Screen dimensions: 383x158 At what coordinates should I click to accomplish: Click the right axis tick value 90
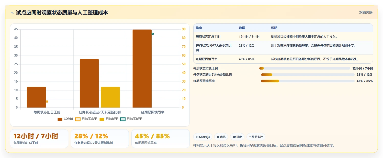(184, 29)
